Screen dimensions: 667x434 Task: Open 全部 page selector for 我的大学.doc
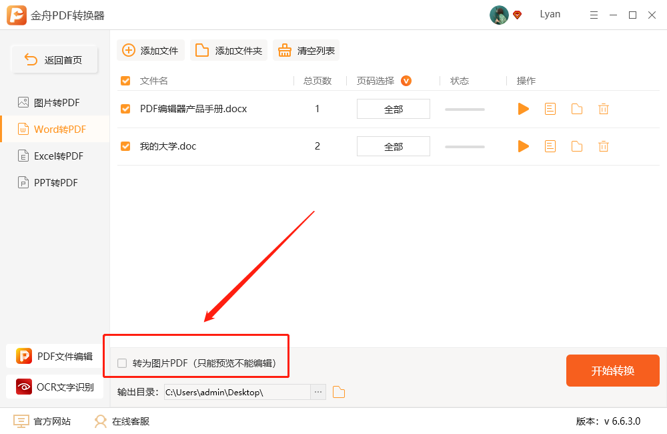[x=394, y=146]
